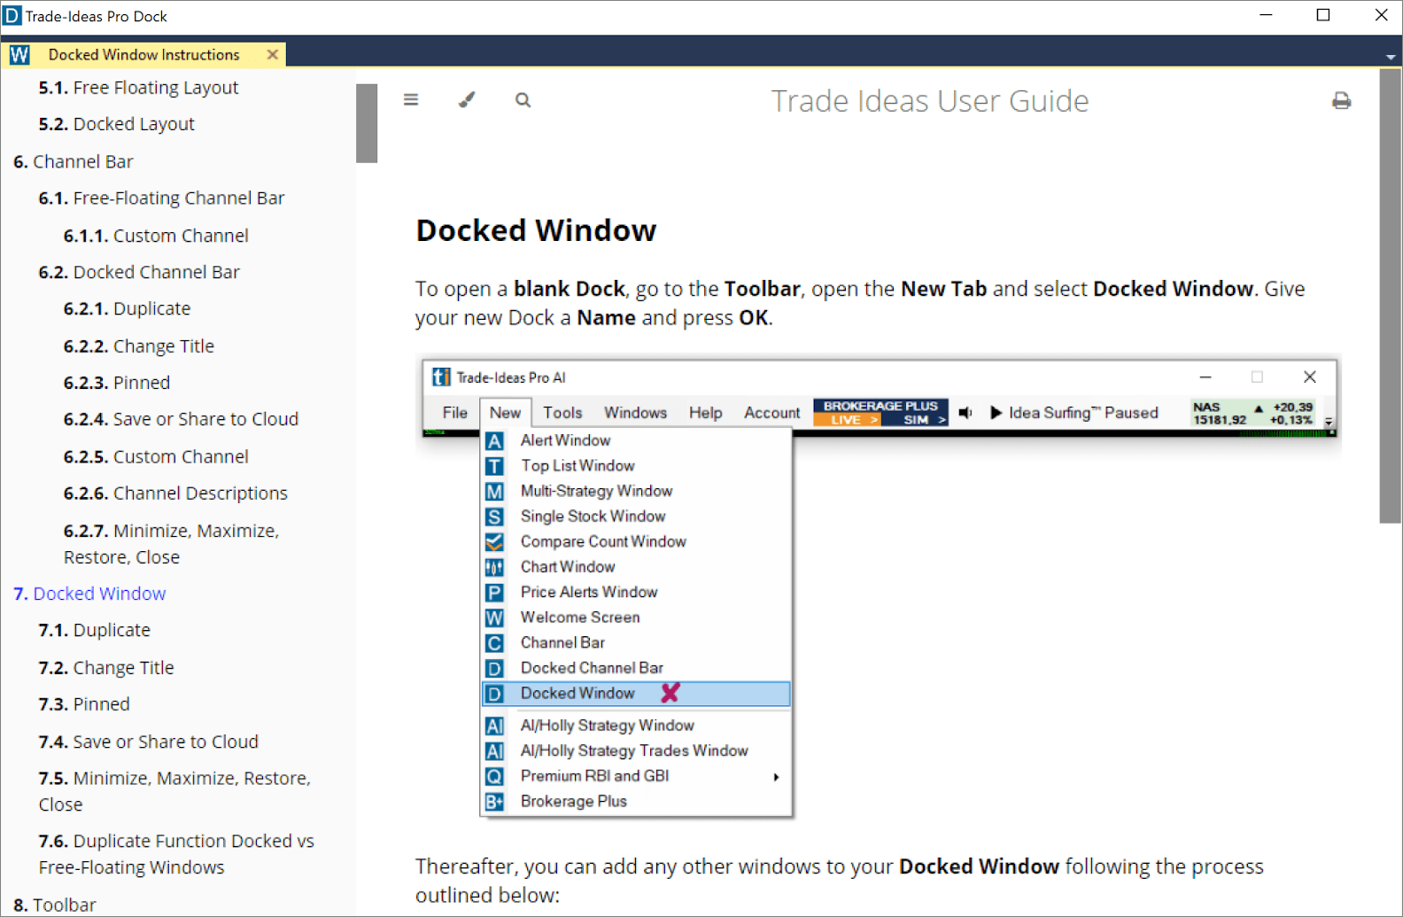Open 7.1 Duplicate link
The height and width of the screenshot is (917, 1403).
94,631
